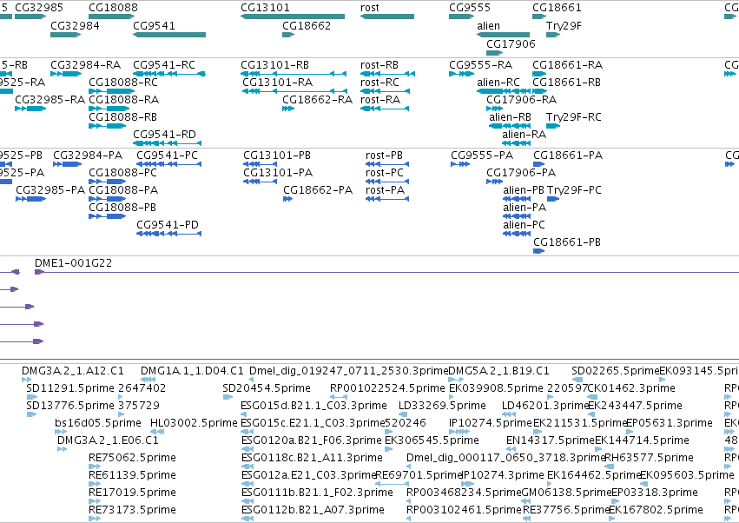Select the alien gene bar
Image resolution: width=739 pixels, height=523 pixels.
coord(504,35)
